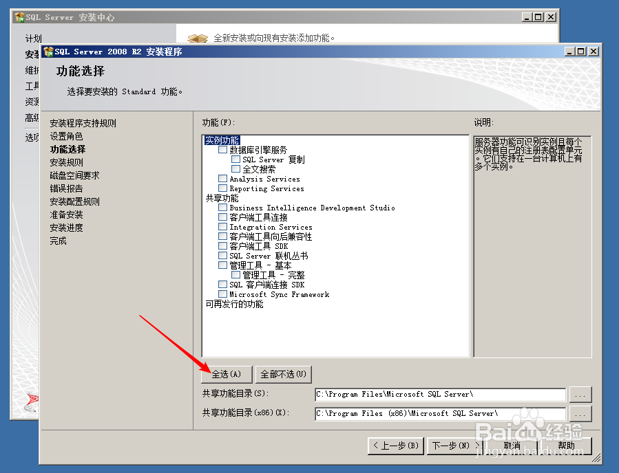Screen dimensions: 619x473
Task: Enable the SQL Server 复制 checkbox
Action: (235, 159)
